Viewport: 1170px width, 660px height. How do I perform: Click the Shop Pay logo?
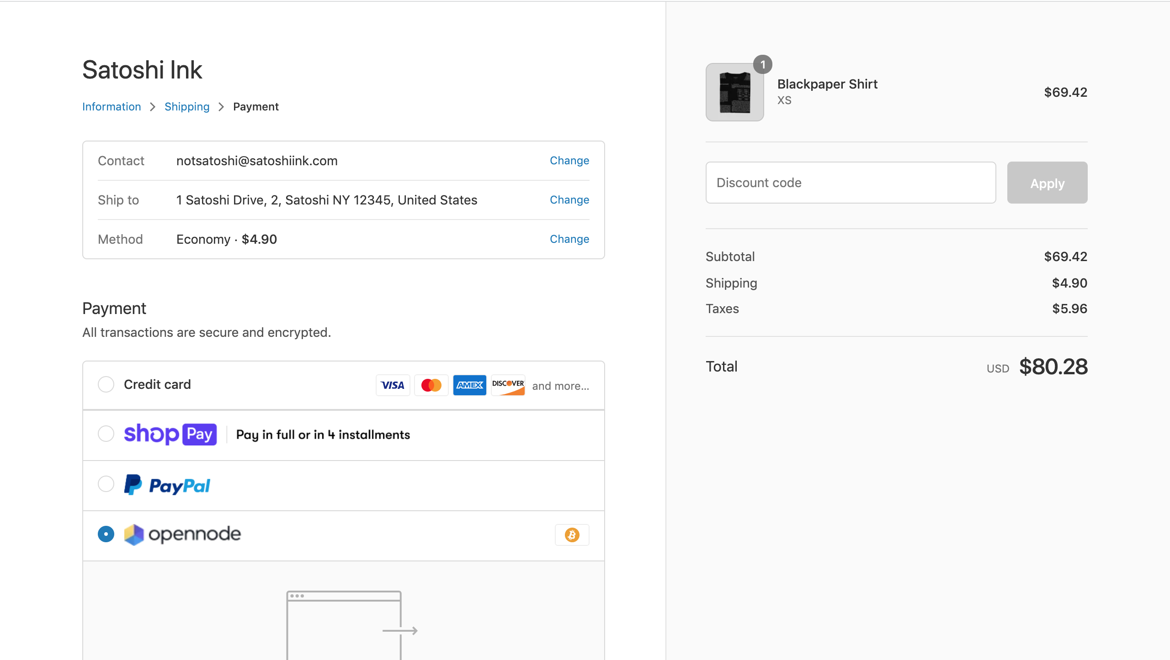click(170, 434)
